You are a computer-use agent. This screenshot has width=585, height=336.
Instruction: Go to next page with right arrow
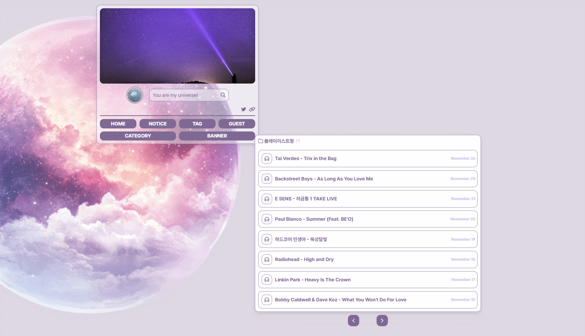pyautogui.click(x=382, y=321)
